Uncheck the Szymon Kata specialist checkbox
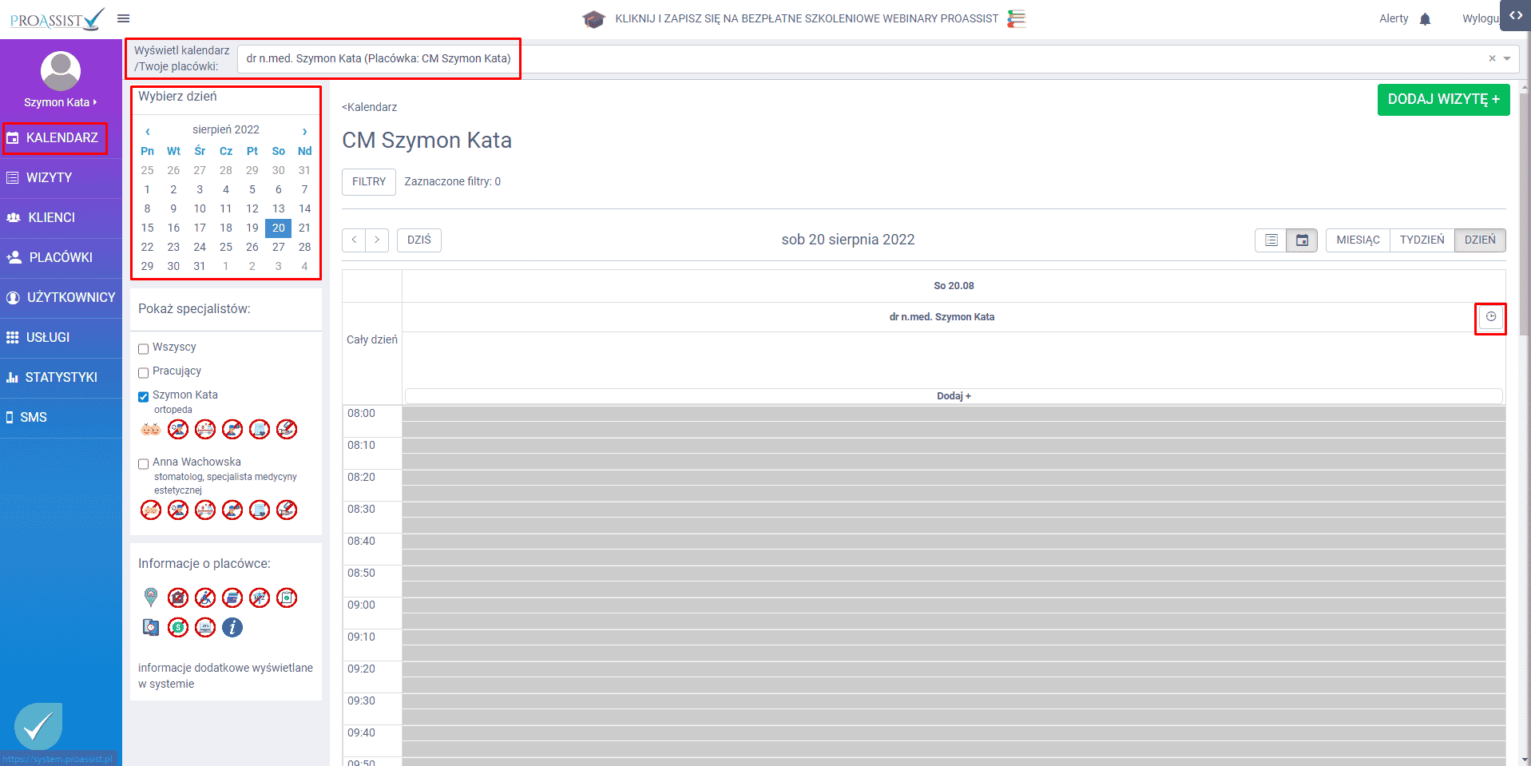Image resolution: width=1531 pixels, height=766 pixels. (144, 396)
